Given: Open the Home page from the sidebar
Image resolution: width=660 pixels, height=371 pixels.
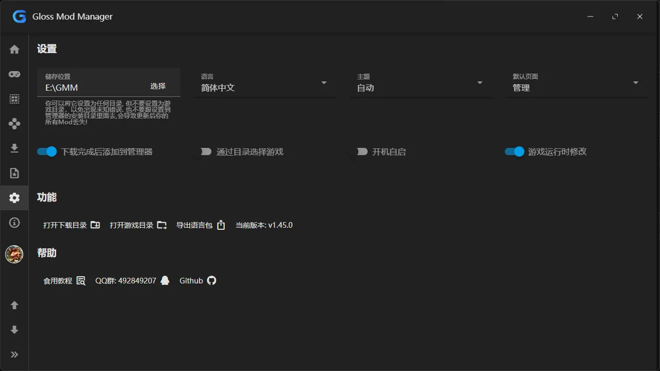Looking at the screenshot, I should point(14,49).
